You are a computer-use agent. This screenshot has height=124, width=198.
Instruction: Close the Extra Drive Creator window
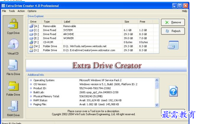(186, 6)
